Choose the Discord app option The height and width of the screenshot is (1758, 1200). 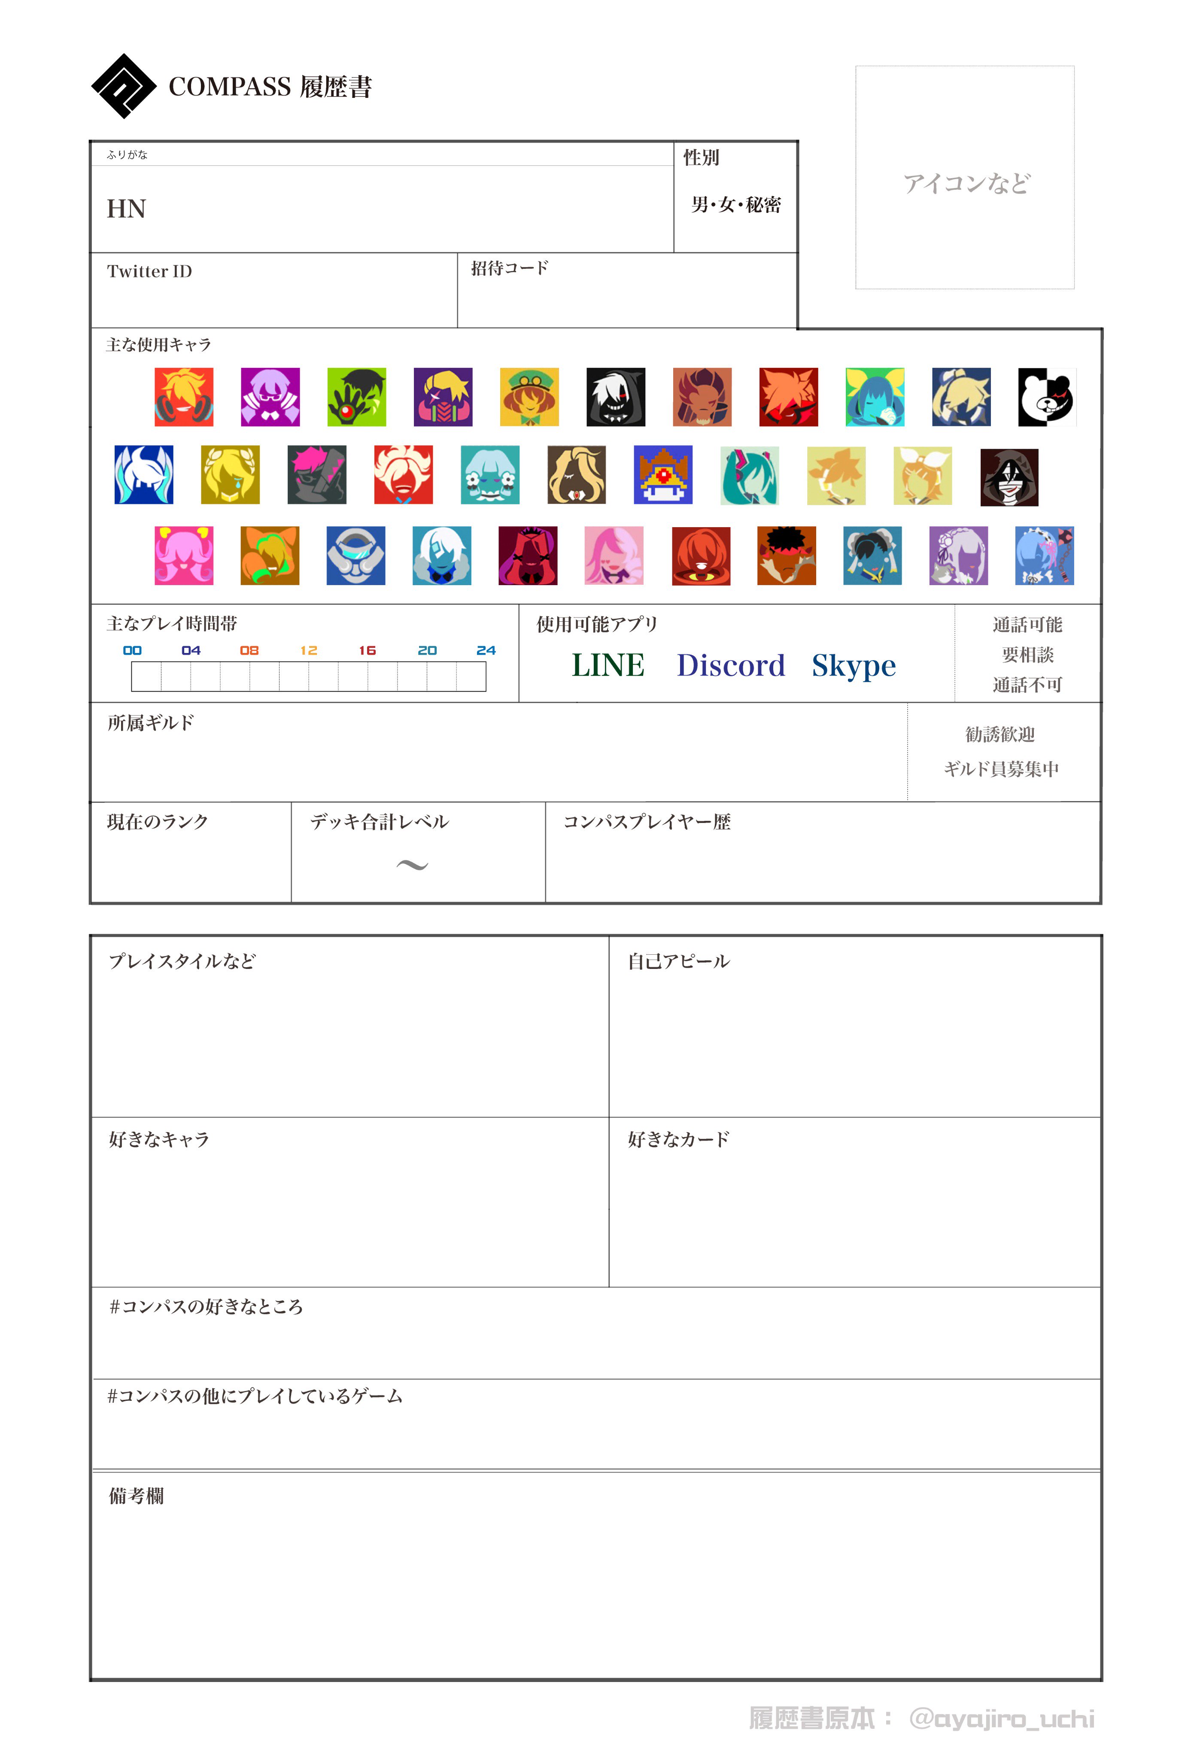coord(731,666)
